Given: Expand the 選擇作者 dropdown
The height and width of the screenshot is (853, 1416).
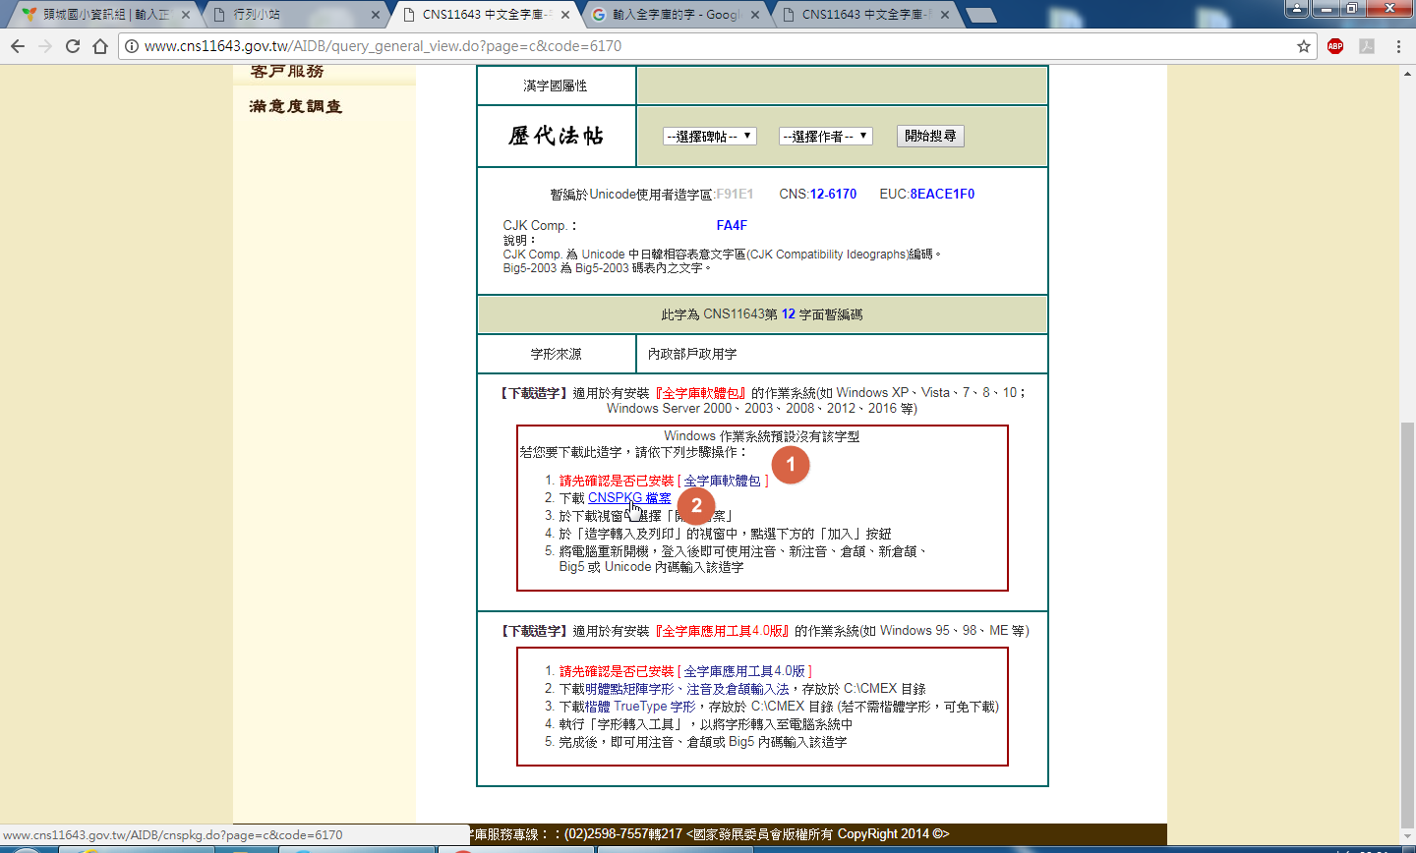Looking at the screenshot, I should click(x=826, y=137).
